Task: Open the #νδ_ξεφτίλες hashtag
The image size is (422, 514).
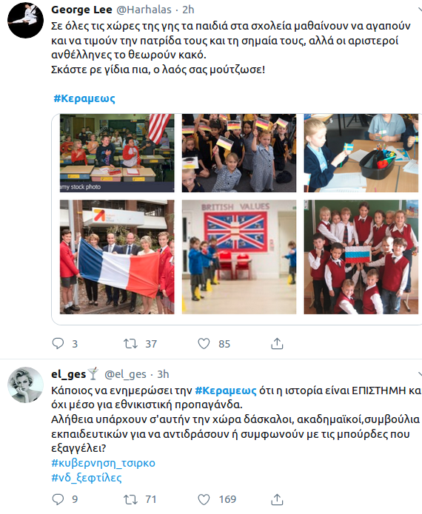Action: [87, 477]
